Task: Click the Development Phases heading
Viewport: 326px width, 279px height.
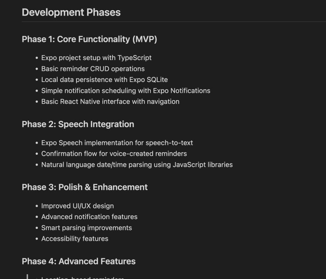Action: 71,12
